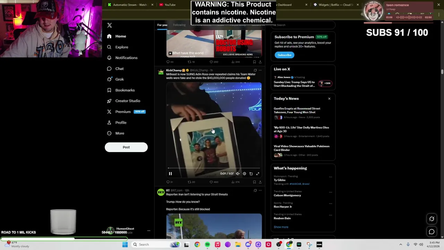Open Notifications in the sidebar
Viewport: 444px width, 250px height.
click(x=122, y=58)
